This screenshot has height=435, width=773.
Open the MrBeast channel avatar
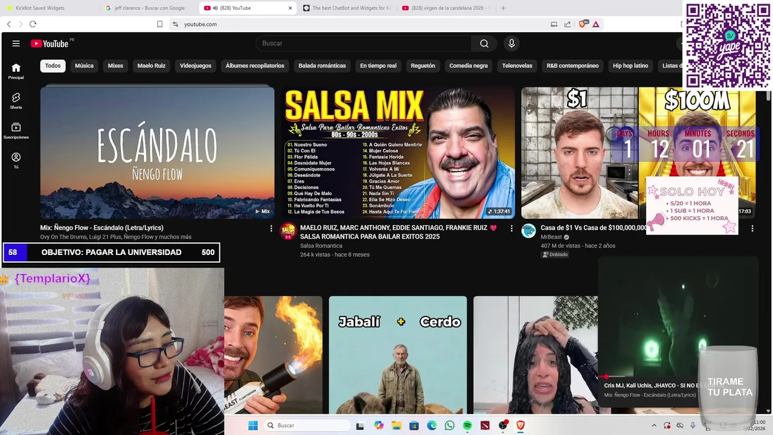click(x=529, y=231)
